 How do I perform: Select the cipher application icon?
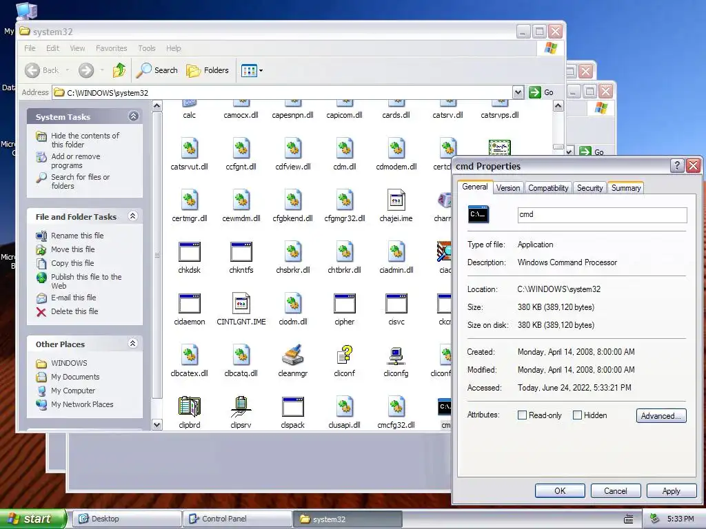[x=345, y=304]
